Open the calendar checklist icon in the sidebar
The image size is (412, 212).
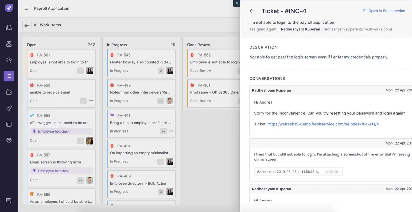(9, 92)
